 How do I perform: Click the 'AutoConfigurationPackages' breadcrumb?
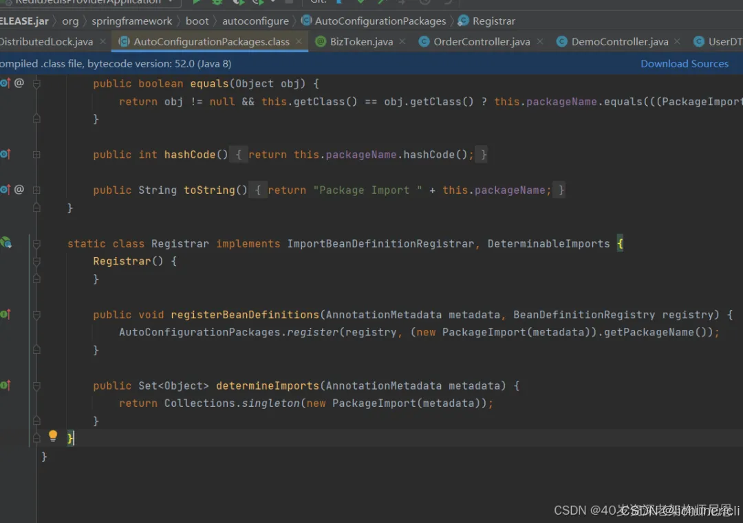coord(380,21)
